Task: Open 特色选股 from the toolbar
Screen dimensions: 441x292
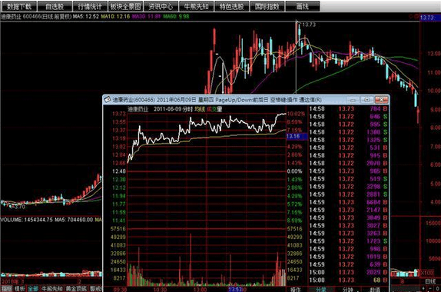Action: [x=232, y=6]
